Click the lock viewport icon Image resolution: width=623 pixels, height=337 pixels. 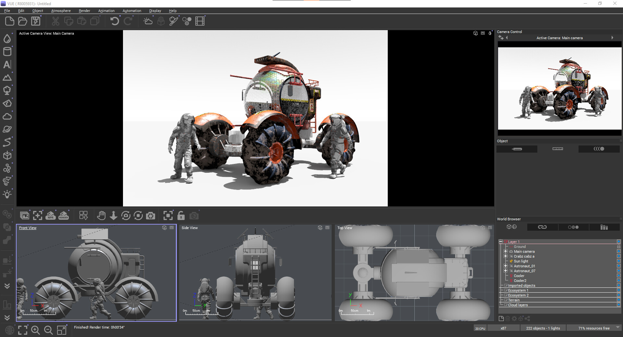(181, 215)
